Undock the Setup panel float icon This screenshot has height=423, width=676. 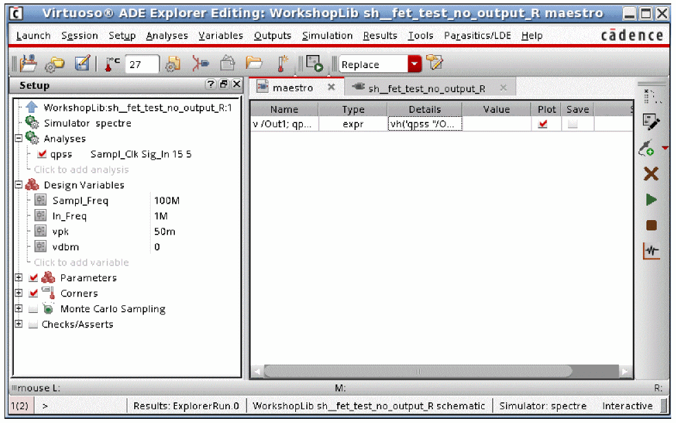click(224, 84)
